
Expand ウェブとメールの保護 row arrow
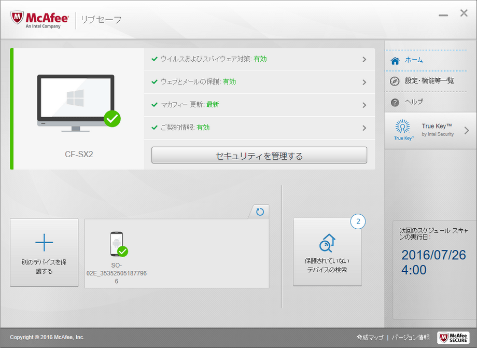click(364, 82)
